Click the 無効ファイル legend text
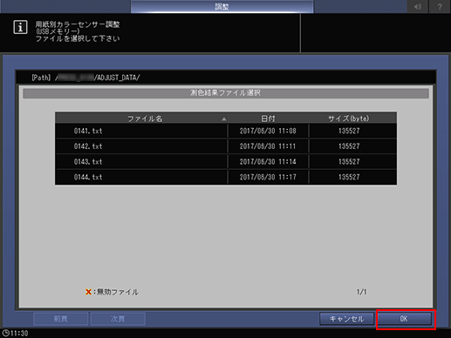The image size is (451, 338). click(118, 292)
